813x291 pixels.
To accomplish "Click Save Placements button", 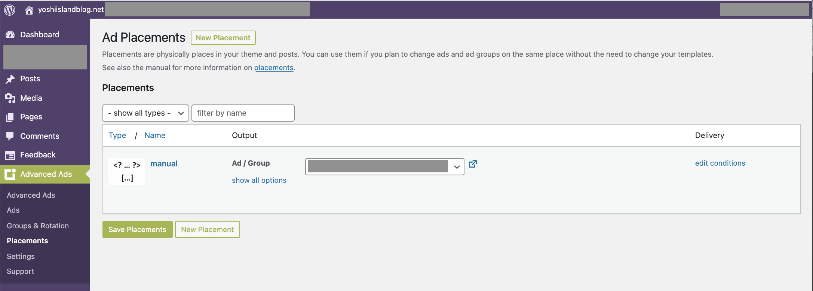I will click(x=138, y=229).
